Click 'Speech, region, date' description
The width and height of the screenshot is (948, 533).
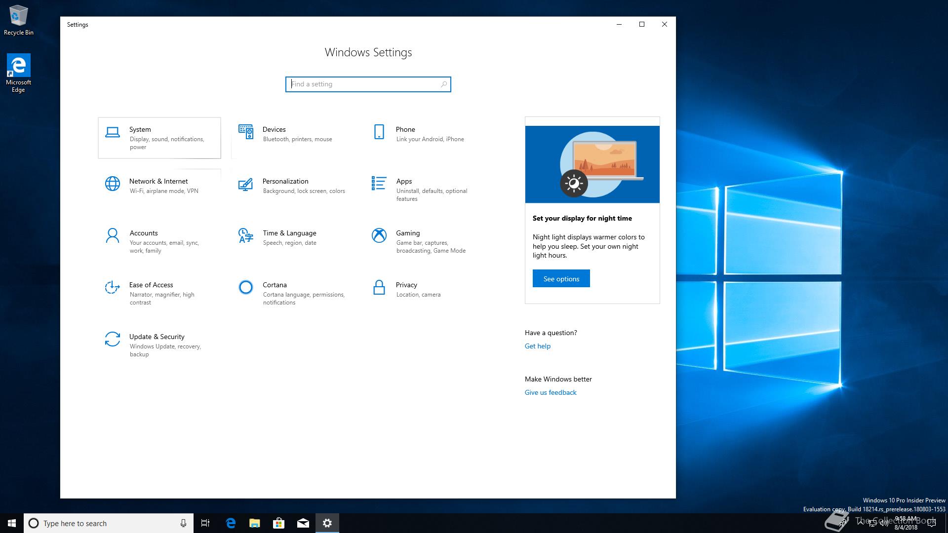tap(290, 243)
